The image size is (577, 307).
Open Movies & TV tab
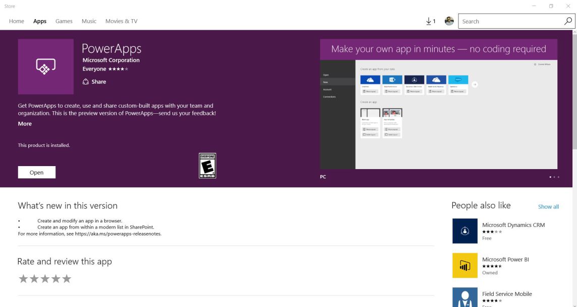[x=122, y=21]
